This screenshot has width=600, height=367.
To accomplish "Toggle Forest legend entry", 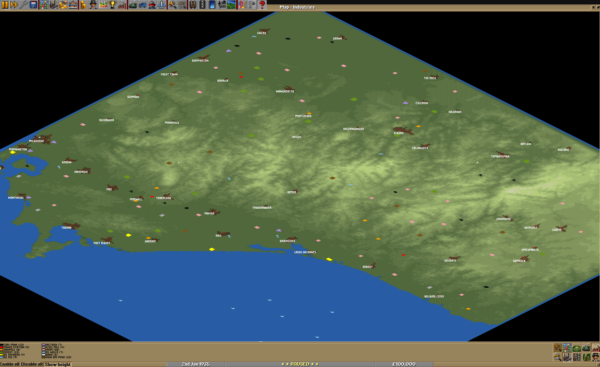I will point(10,352).
